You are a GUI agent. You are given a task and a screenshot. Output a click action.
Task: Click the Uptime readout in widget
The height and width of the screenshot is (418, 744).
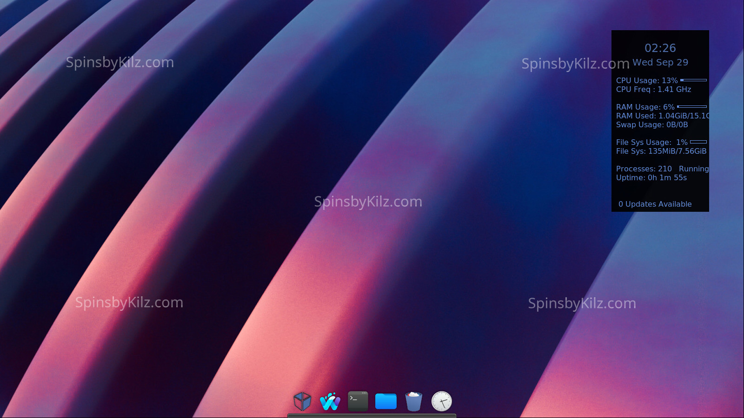point(651,178)
